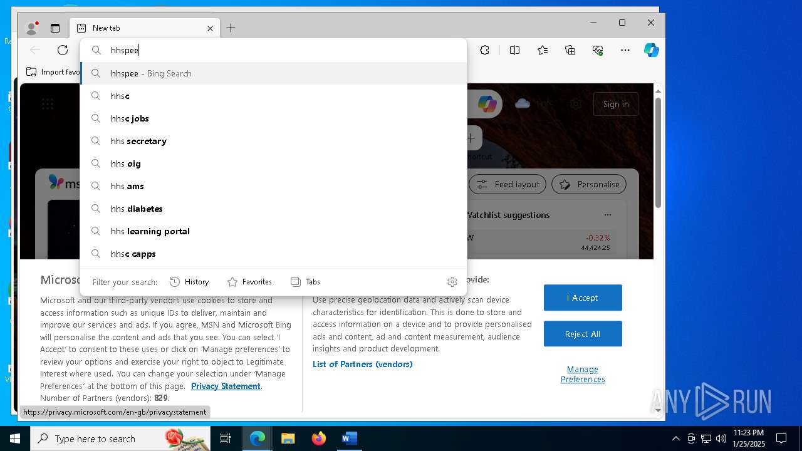Open Task View on the taskbar
This screenshot has width=802, height=451.
click(x=226, y=438)
